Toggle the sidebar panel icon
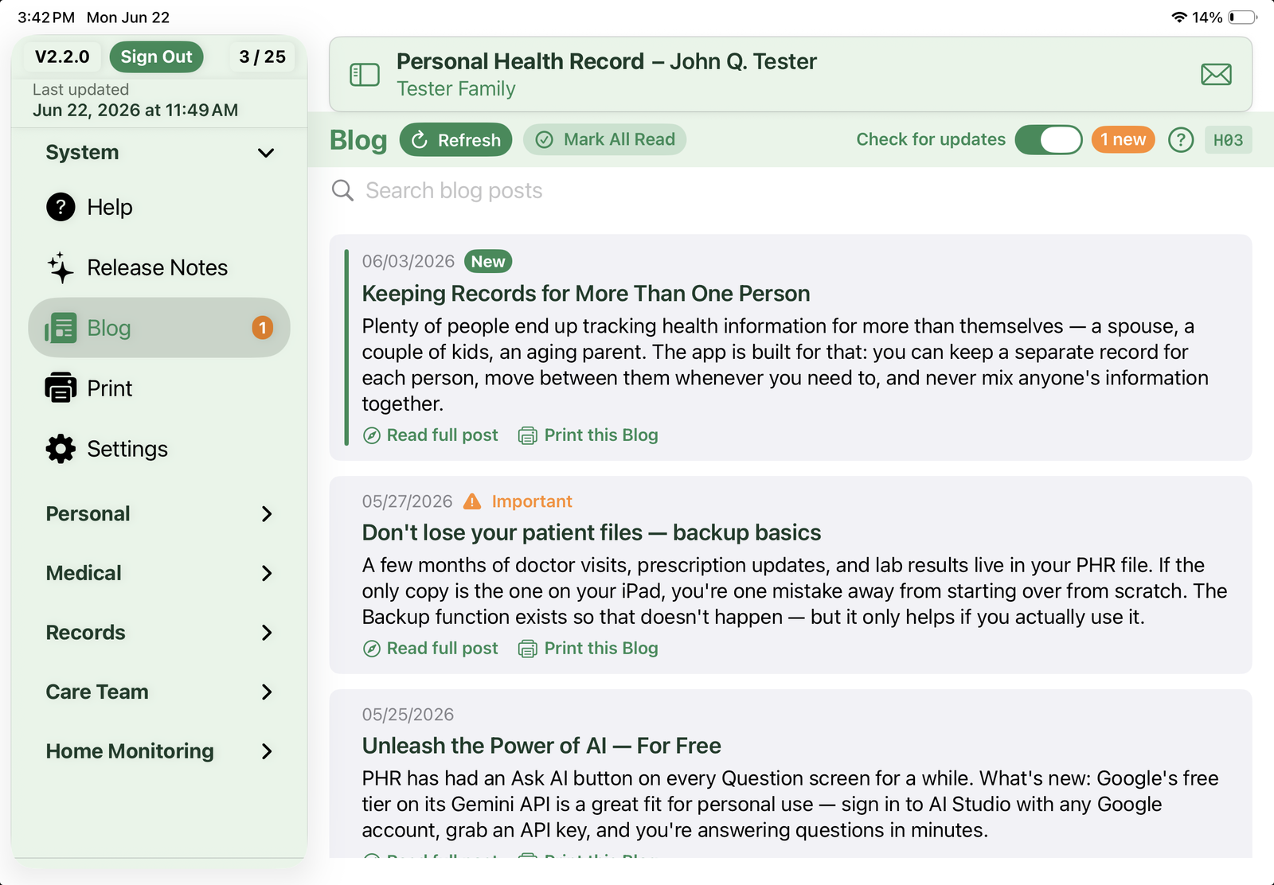The width and height of the screenshot is (1274, 885). pos(365,75)
